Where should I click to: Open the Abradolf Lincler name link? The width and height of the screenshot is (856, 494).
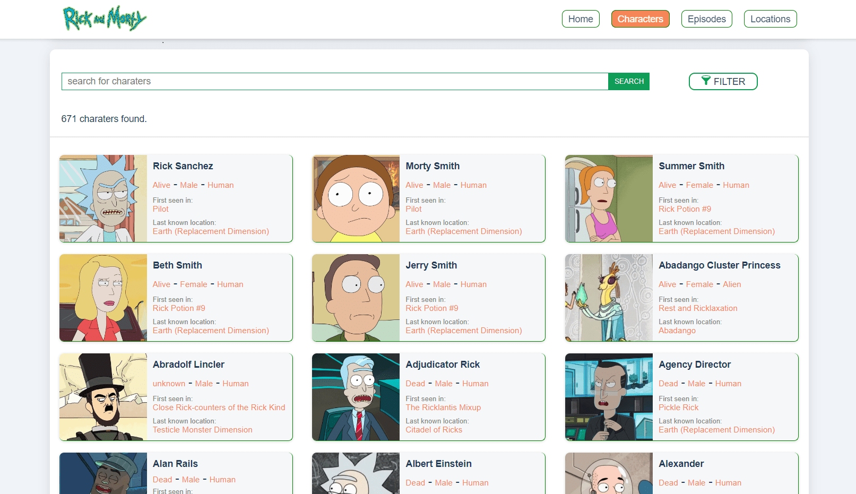coord(188,365)
